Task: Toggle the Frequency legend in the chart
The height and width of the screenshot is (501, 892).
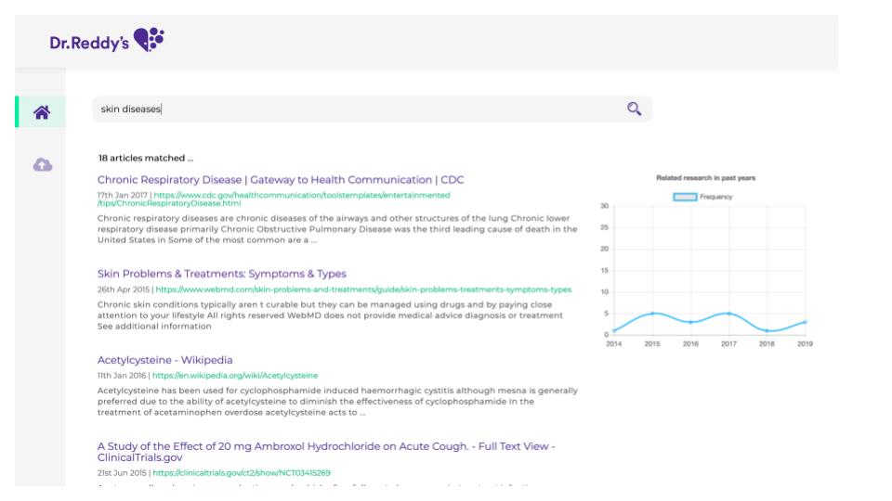Action: click(x=702, y=197)
